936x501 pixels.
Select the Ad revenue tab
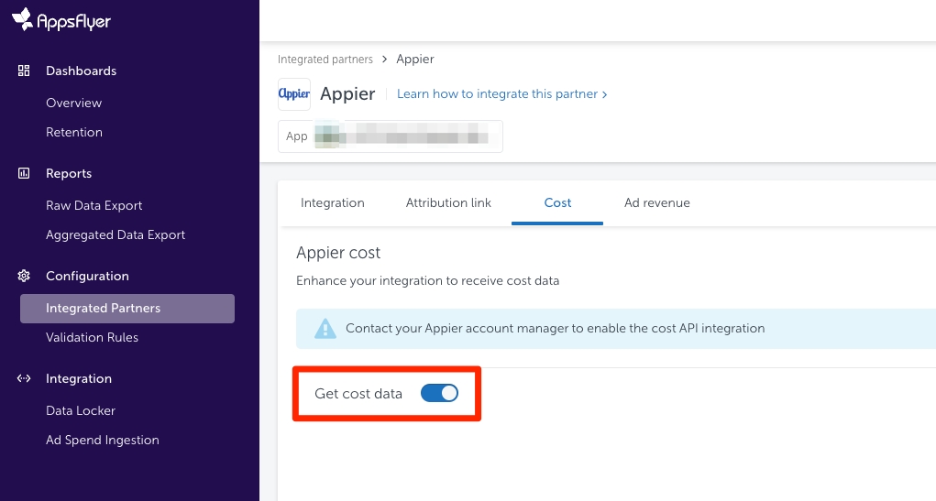tap(656, 203)
